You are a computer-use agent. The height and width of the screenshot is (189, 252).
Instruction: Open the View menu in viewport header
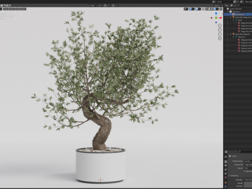coord(6,9)
